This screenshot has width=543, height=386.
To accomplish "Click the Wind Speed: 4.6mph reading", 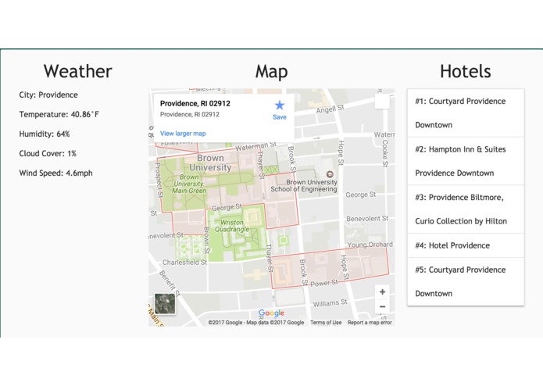I will pos(55,173).
